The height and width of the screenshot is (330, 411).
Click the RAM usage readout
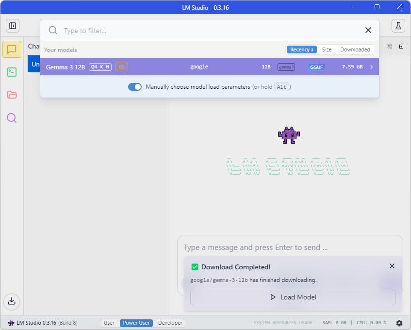334,323
